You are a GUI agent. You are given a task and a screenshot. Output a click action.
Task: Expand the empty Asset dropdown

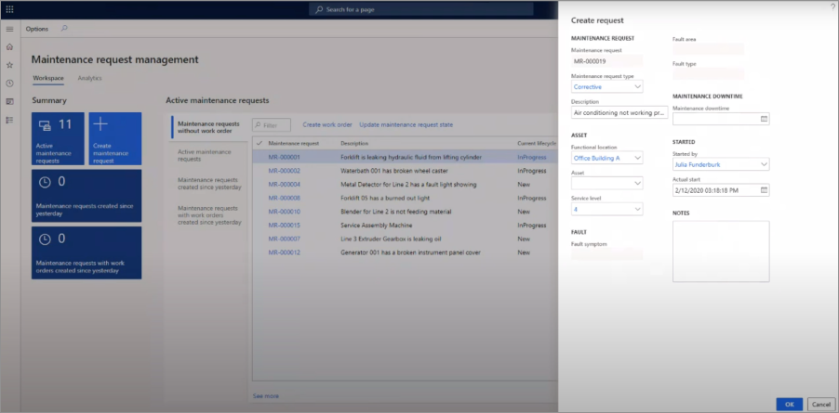[637, 184]
